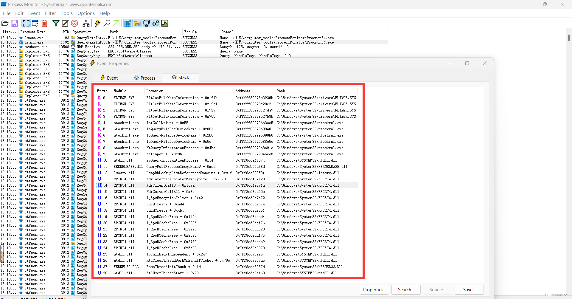Viewport: 572px width, 299px height.
Task: Select frame 14 NdrClientCall3 row
Action: coord(226,185)
